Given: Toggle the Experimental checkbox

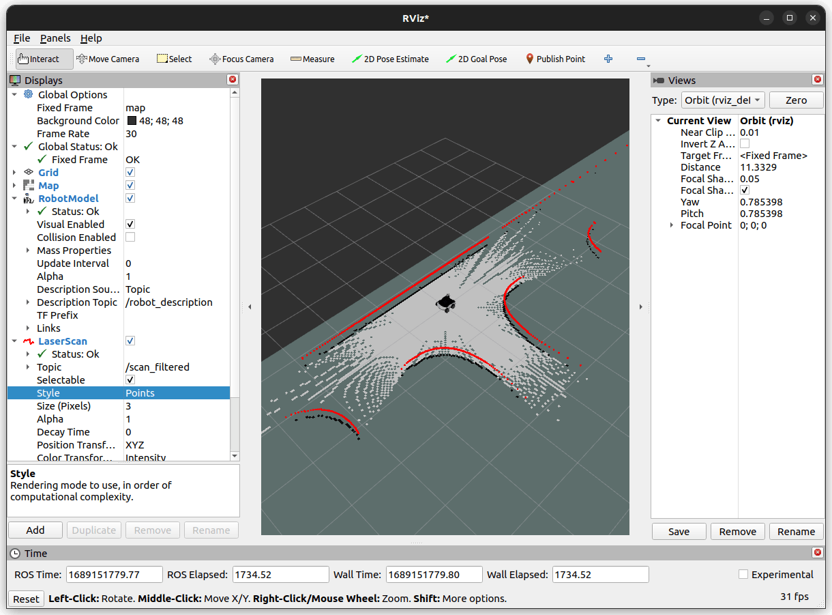Looking at the screenshot, I should click(743, 575).
